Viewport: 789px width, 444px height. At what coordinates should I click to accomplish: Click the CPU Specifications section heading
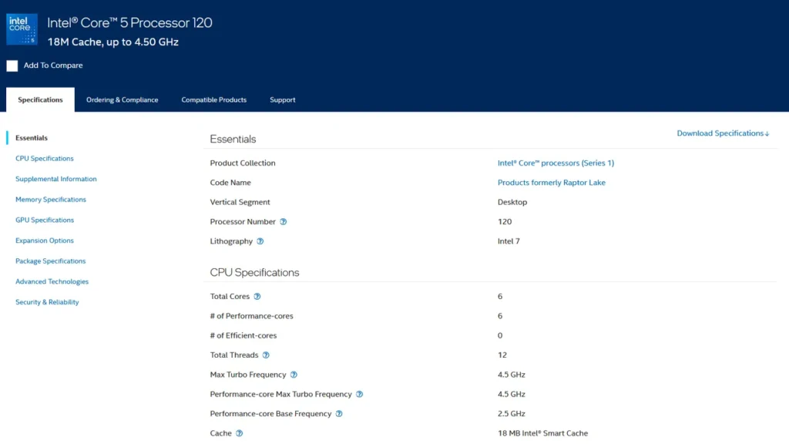point(254,272)
